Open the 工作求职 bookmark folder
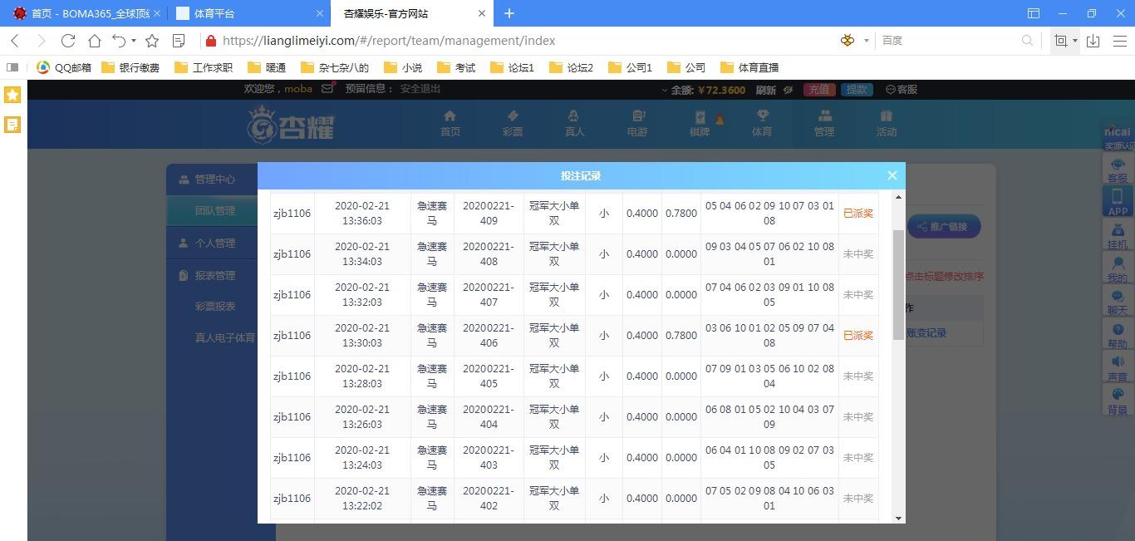The width and height of the screenshot is (1135, 541). tap(204, 67)
